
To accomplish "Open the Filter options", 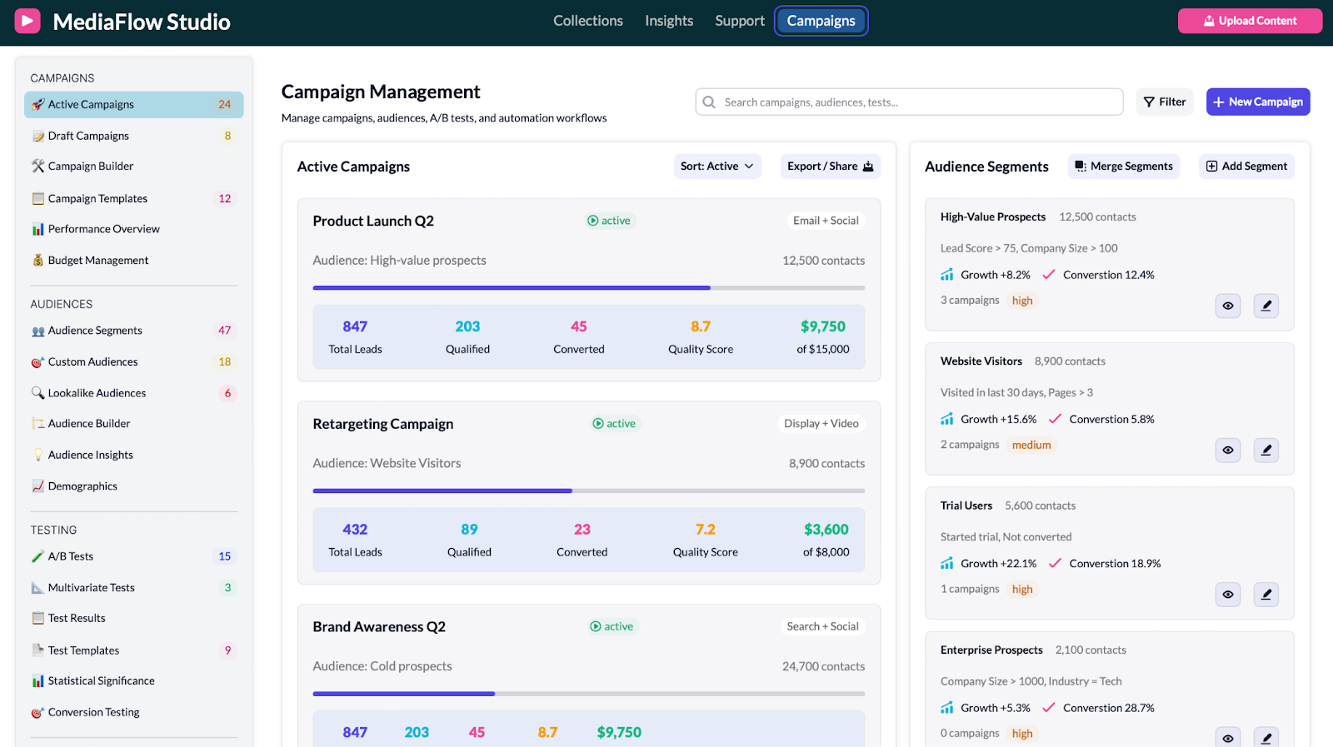I will (x=1164, y=102).
